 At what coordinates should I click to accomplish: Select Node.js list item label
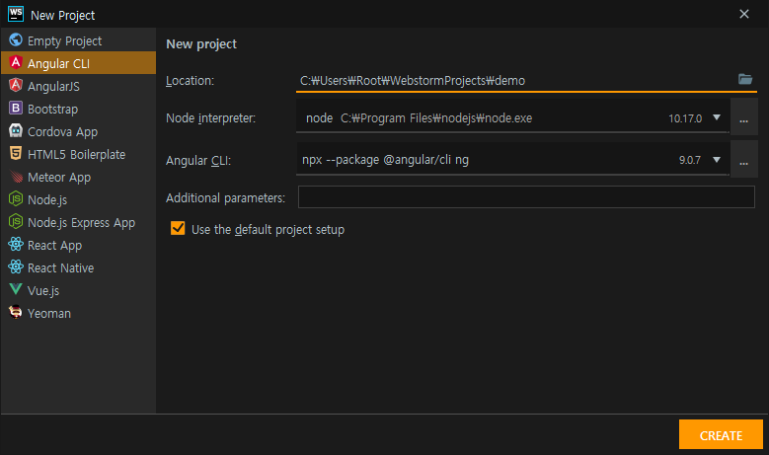click(47, 200)
